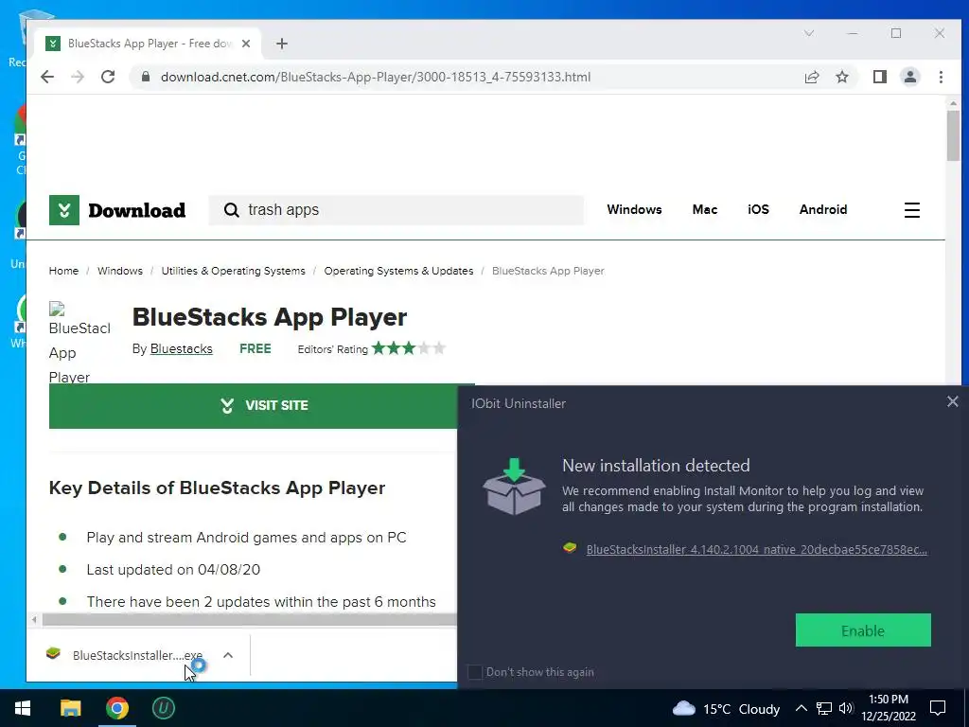Focus the 'trash apps' search field
Screen dimensions: 969x727
coord(396,210)
